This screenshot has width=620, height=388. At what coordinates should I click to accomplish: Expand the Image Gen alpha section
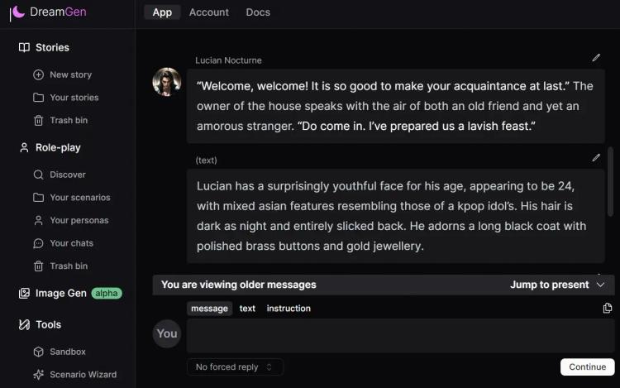click(70, 293)
